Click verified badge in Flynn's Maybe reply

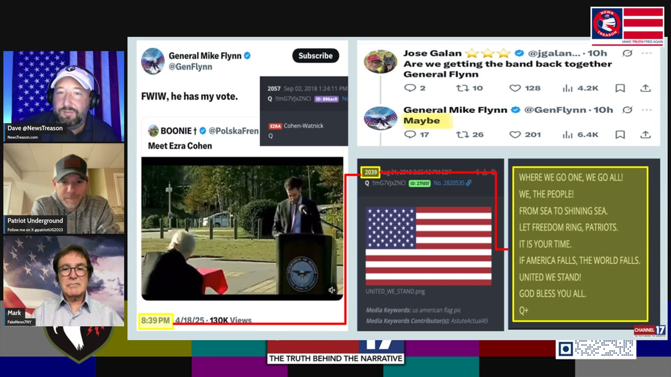tap(516, 109)
